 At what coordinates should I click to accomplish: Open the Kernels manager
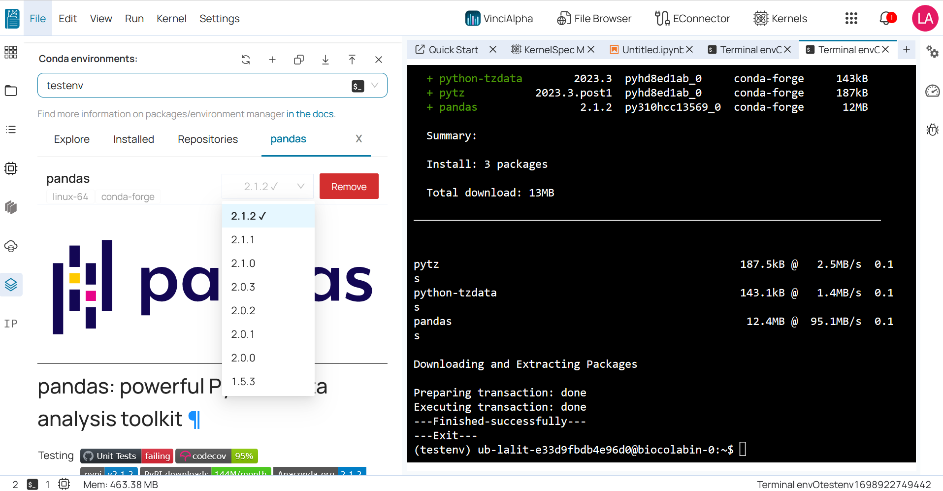pyautogui.click(x=780, y=19)
